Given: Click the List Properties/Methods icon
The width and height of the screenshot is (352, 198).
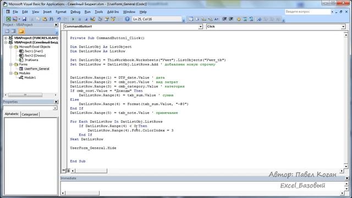Looking at the screenshot, I should [191, 19].
